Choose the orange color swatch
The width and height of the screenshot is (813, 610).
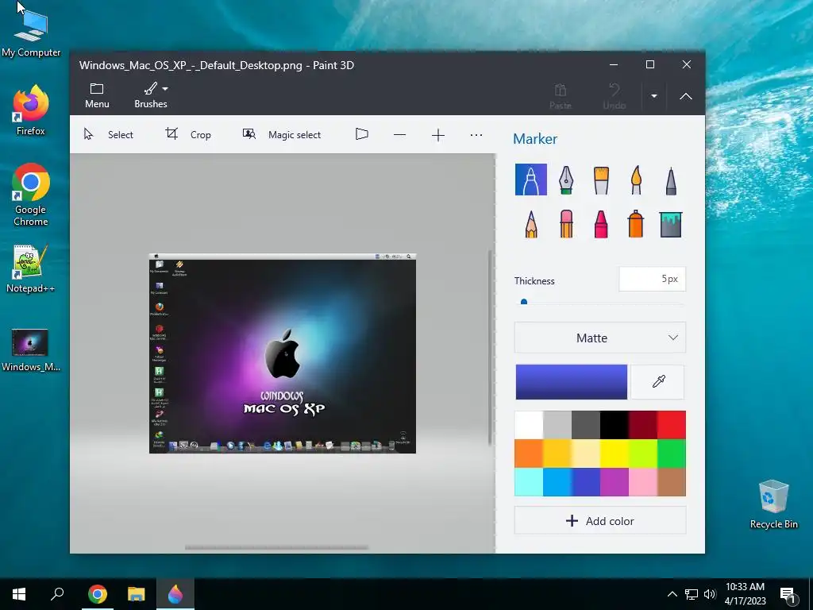(528, 454)
